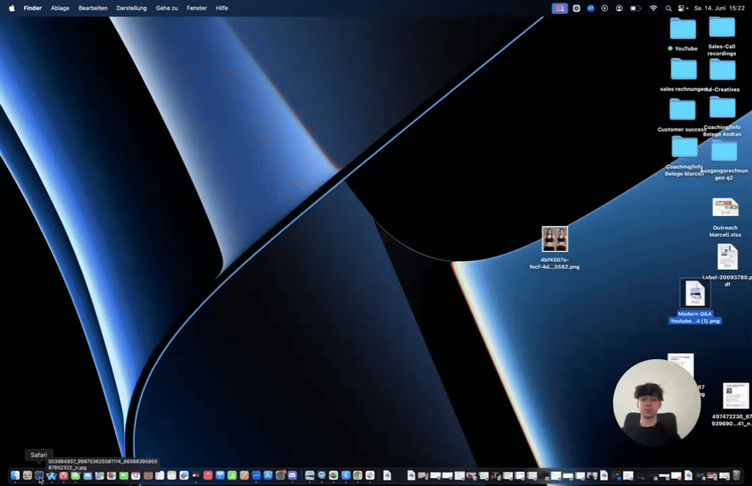Open Discord from the Dock

[292, 476]
